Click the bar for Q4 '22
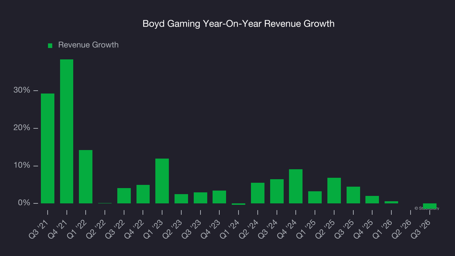Screen dimensions: 455x256 click(x=143, y=194)
